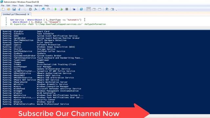Screen dimensions: 210x118
Task: Redo the last undone edit
Action: (x=49, y=9)
